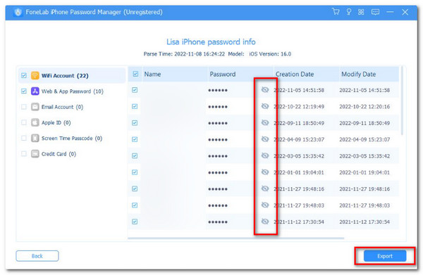Uncheck the row created 2021-11-12 17:30:54

(135, 222)
